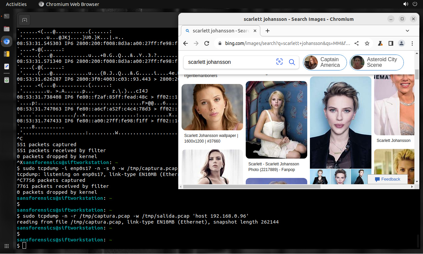Click the Feedback button
This screenshot has height=254, width=423.
point(387,179)
